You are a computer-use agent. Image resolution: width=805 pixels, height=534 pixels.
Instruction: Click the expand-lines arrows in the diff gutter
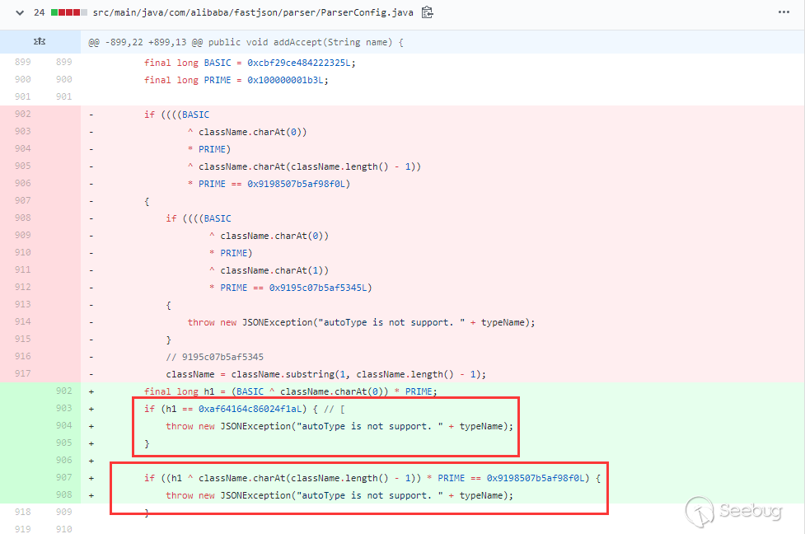pyautogui.click(x=40, y=40)
